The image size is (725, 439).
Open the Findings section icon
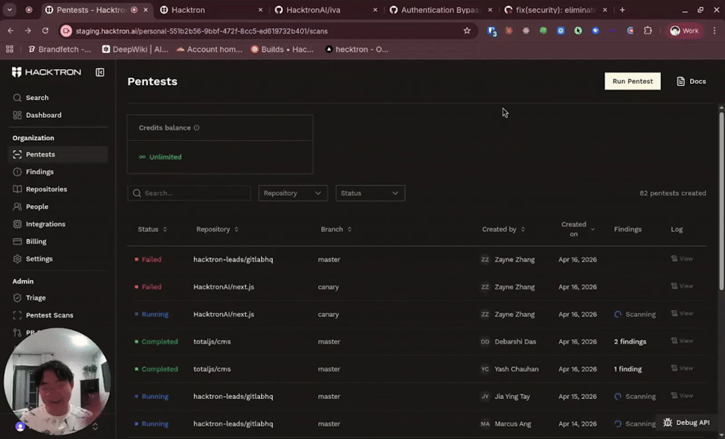click(x=17, y=172)
